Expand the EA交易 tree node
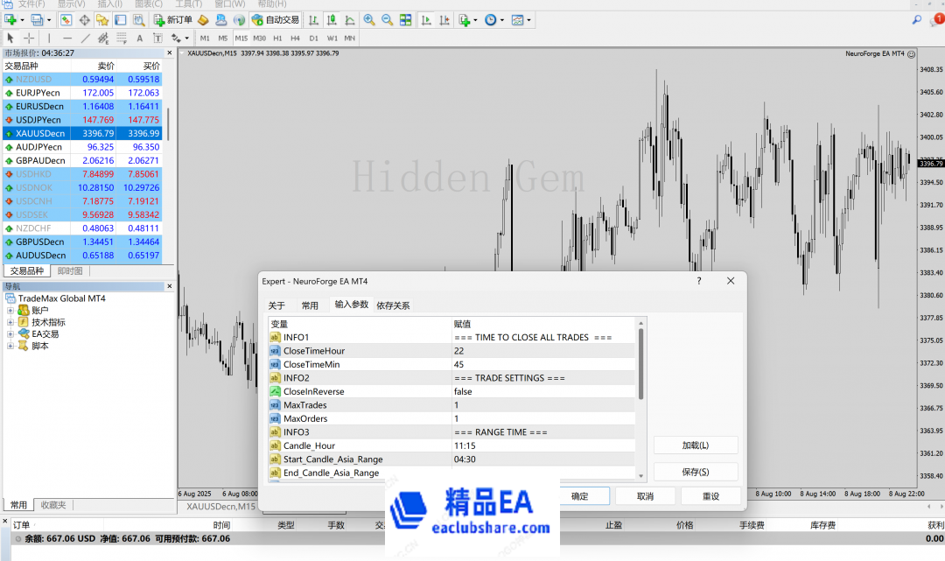 coord(10,334)
